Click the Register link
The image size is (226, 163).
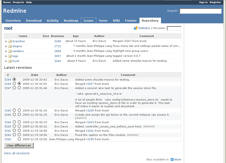pyautogui.click(x=215, y=2)
